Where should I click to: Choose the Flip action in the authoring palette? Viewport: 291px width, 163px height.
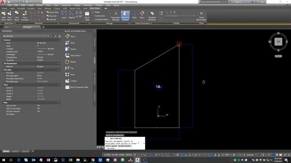70,68
